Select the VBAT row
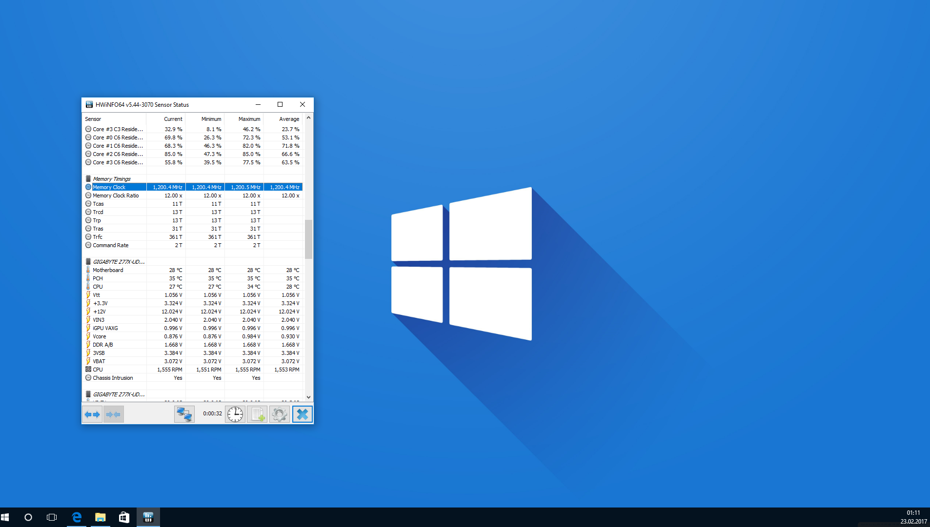 click(193, 361)
